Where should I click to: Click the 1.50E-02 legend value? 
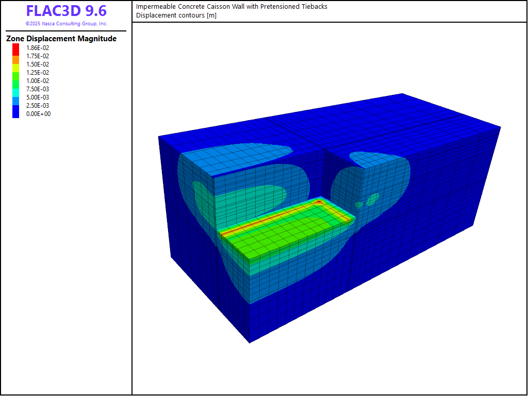[x=38, y=64]
